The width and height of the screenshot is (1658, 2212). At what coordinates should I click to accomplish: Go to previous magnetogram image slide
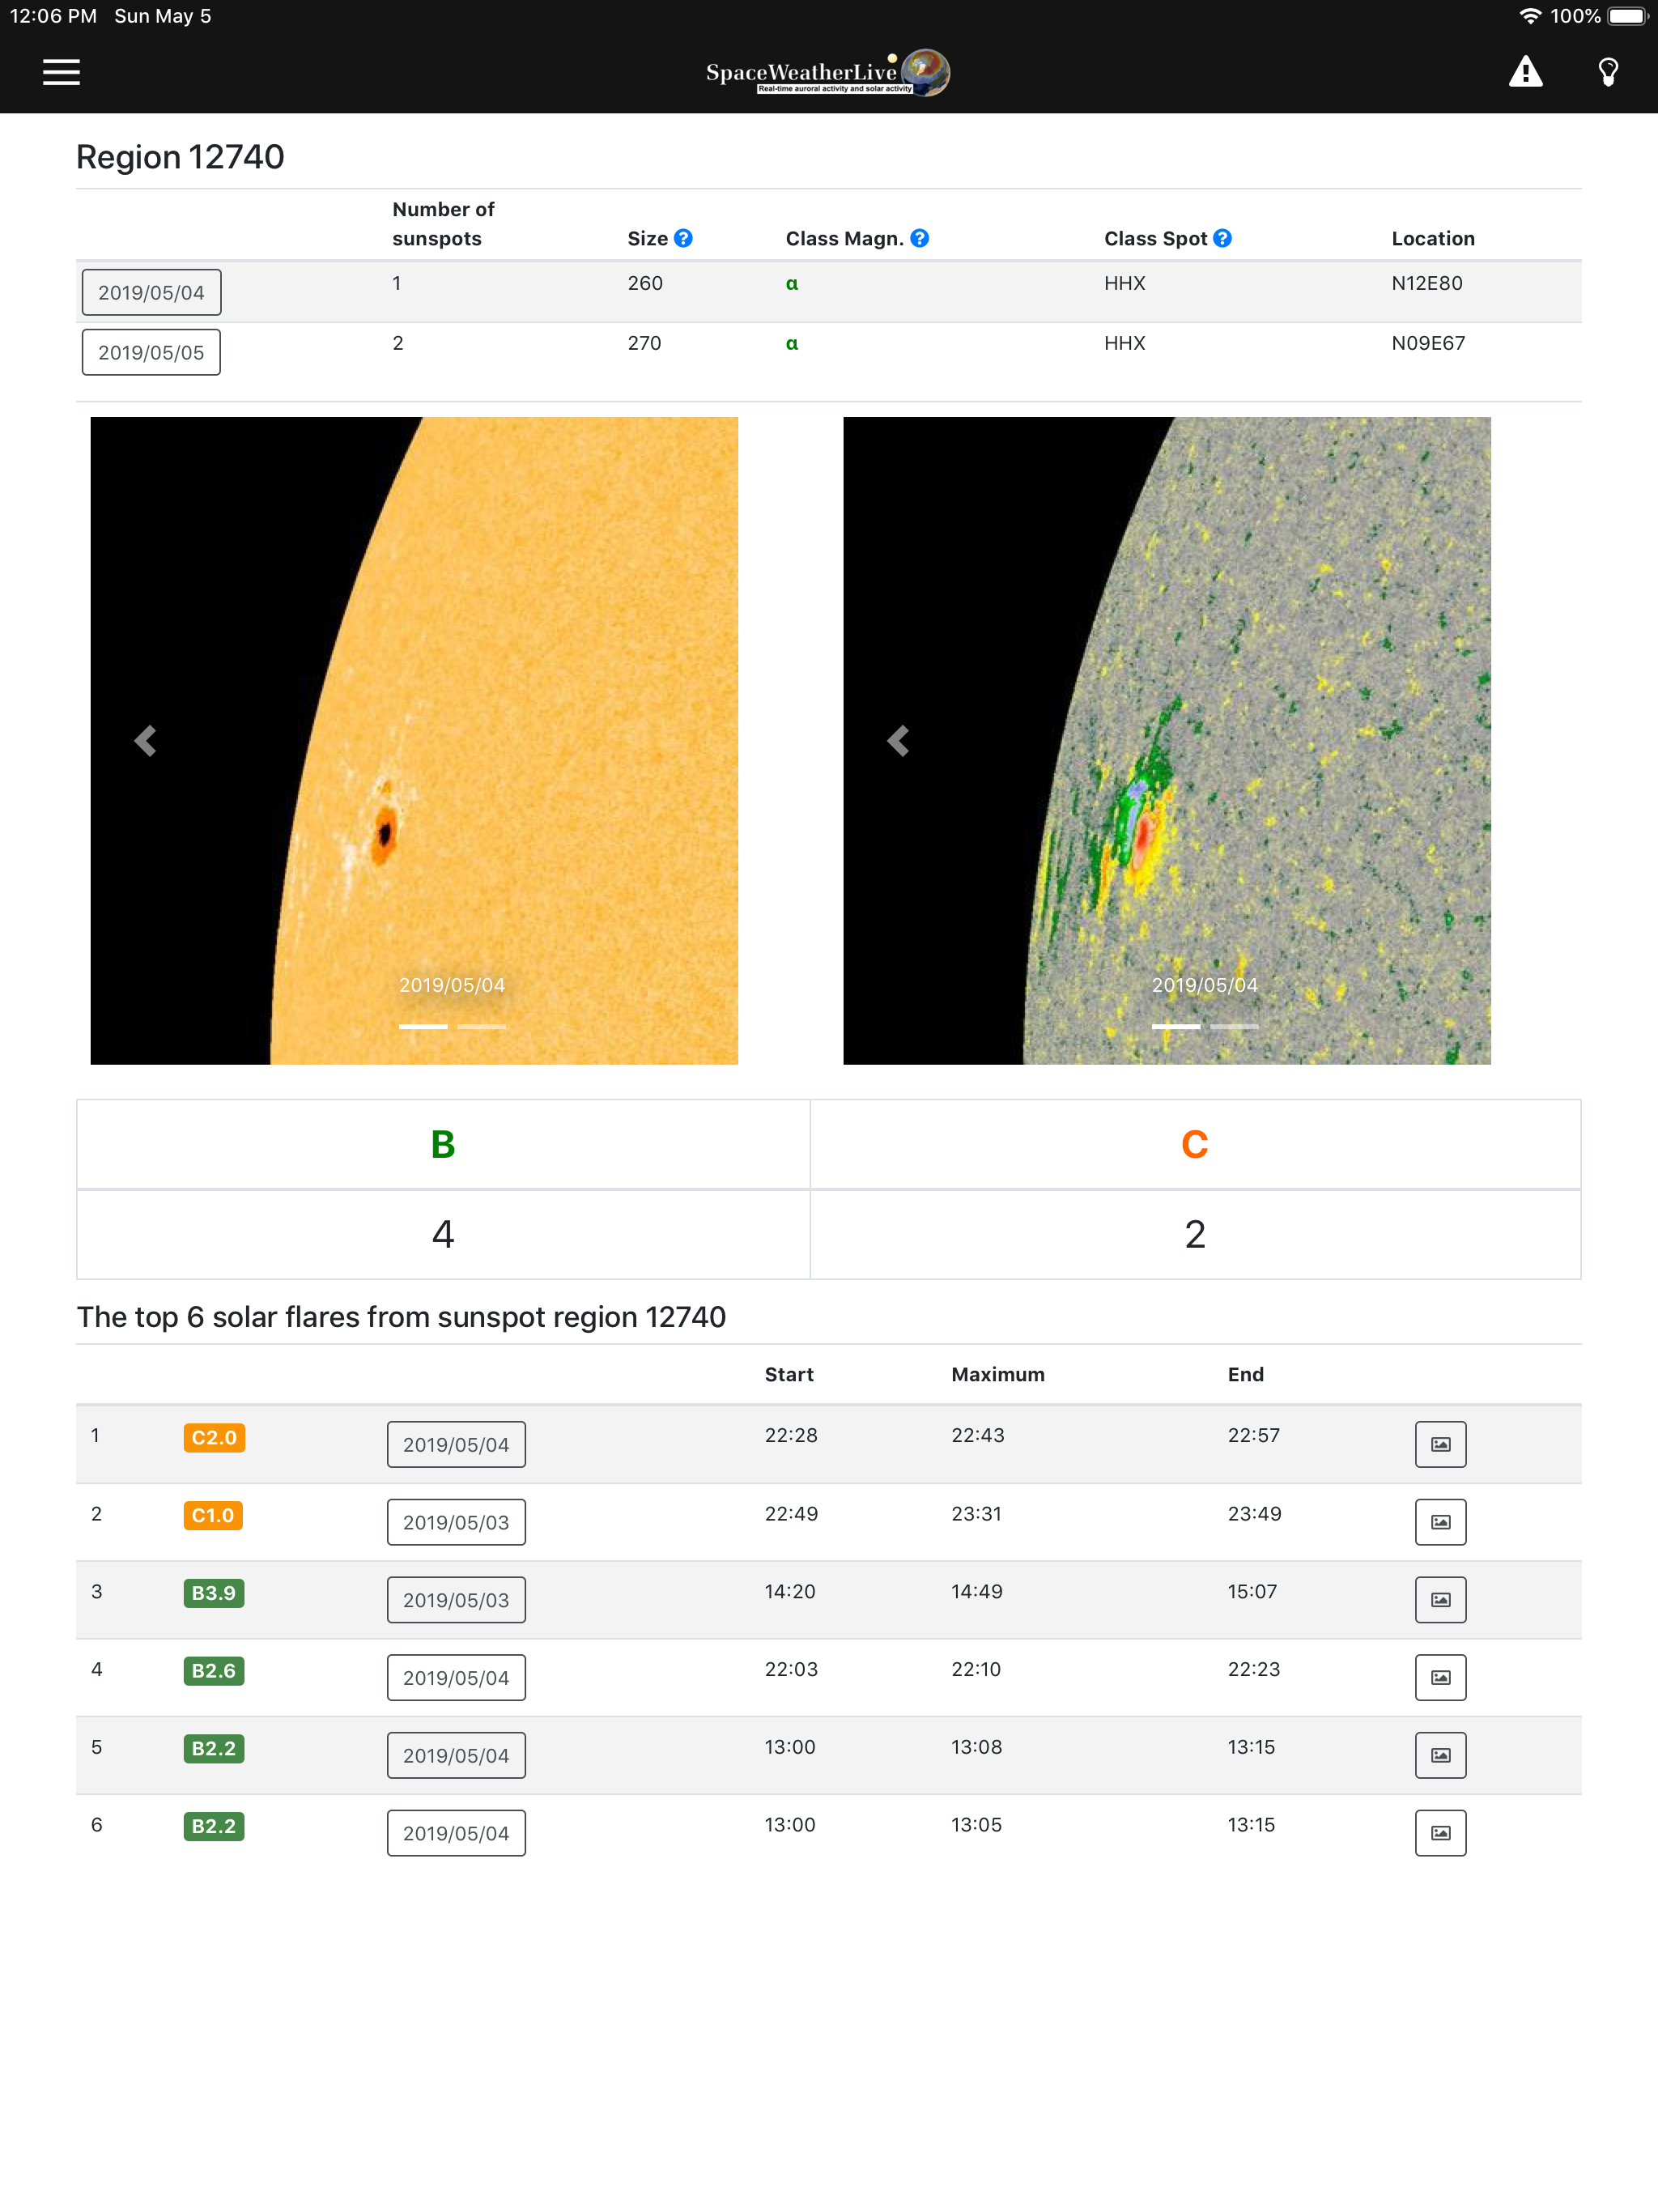pyautogui.click(x=898, y=741)
